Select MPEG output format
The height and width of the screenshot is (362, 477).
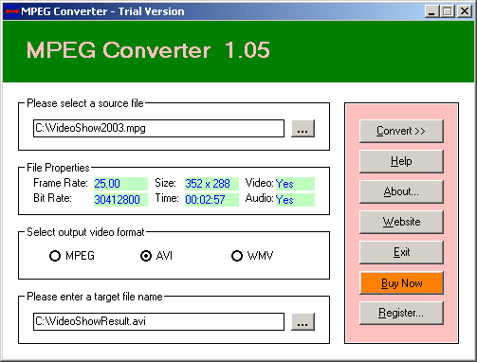[72, 256]
